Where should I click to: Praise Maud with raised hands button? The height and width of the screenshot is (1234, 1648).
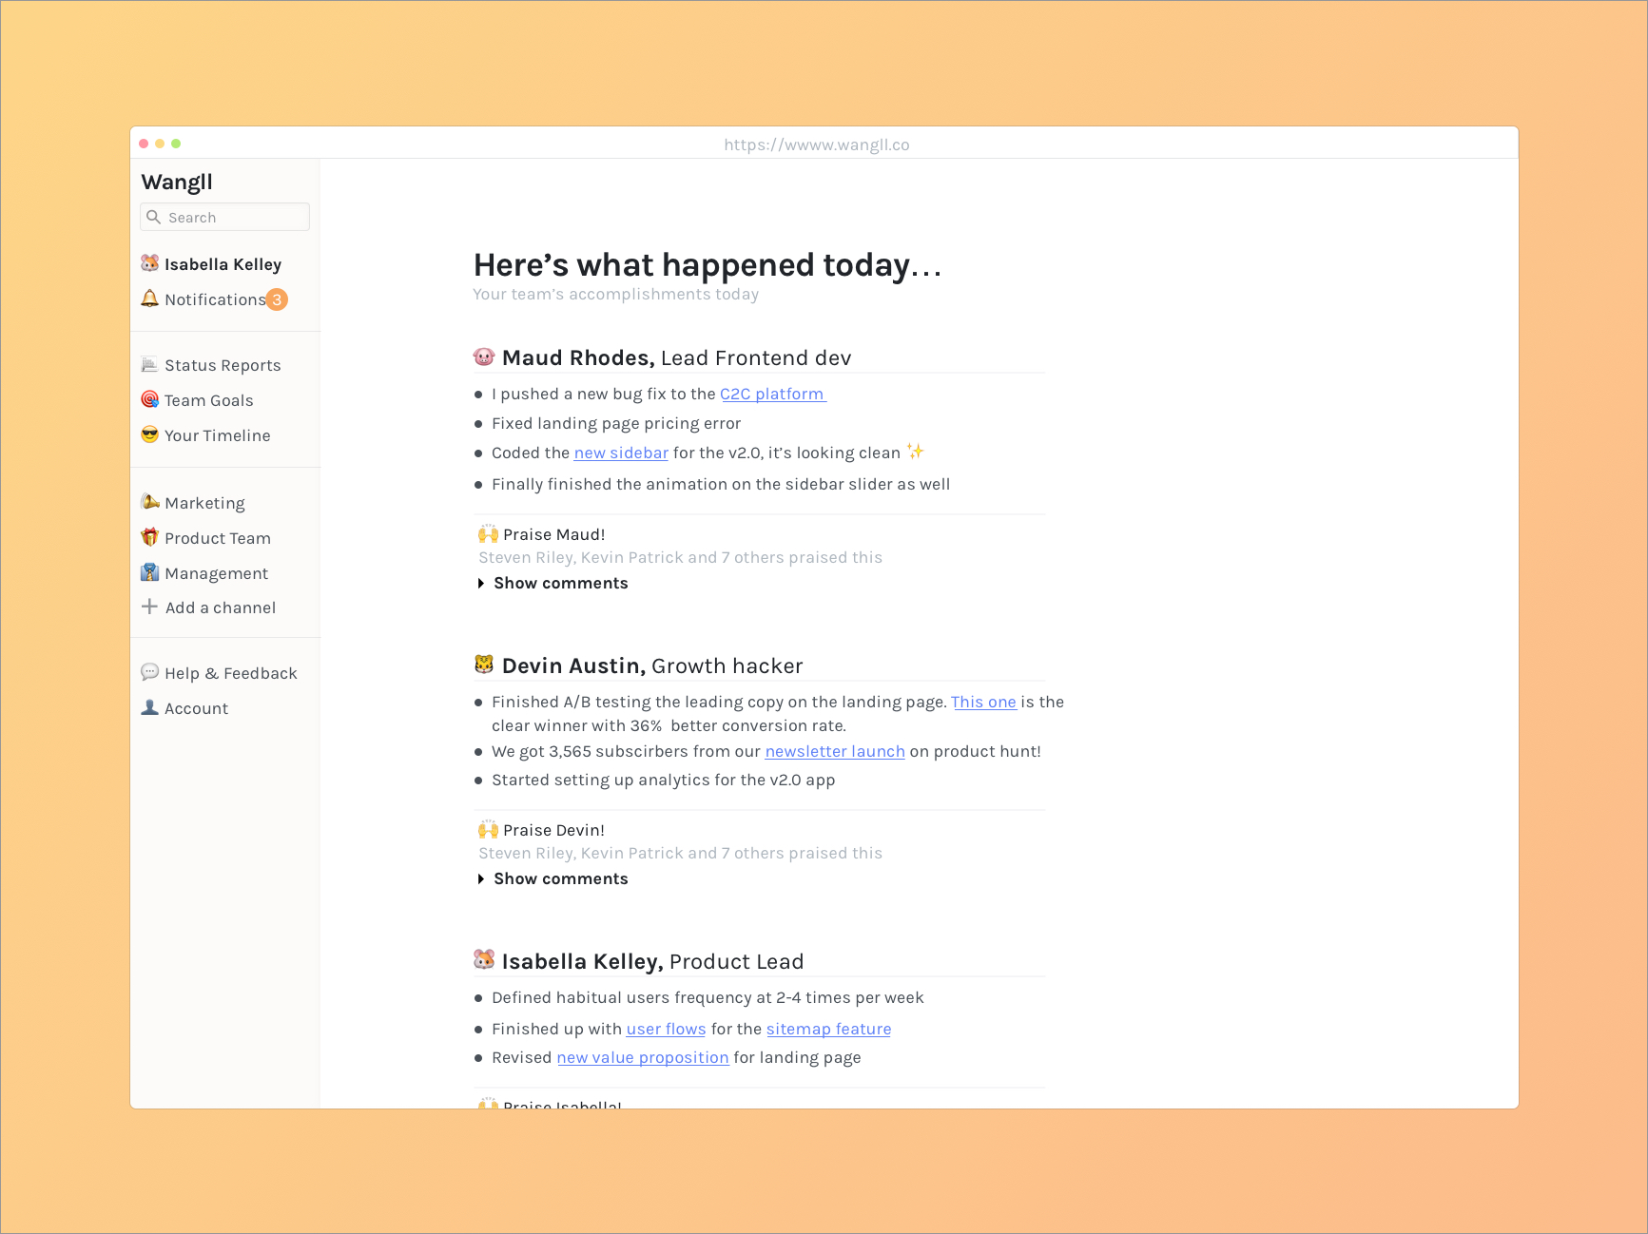pyautogui.click(x=488, y=534)
